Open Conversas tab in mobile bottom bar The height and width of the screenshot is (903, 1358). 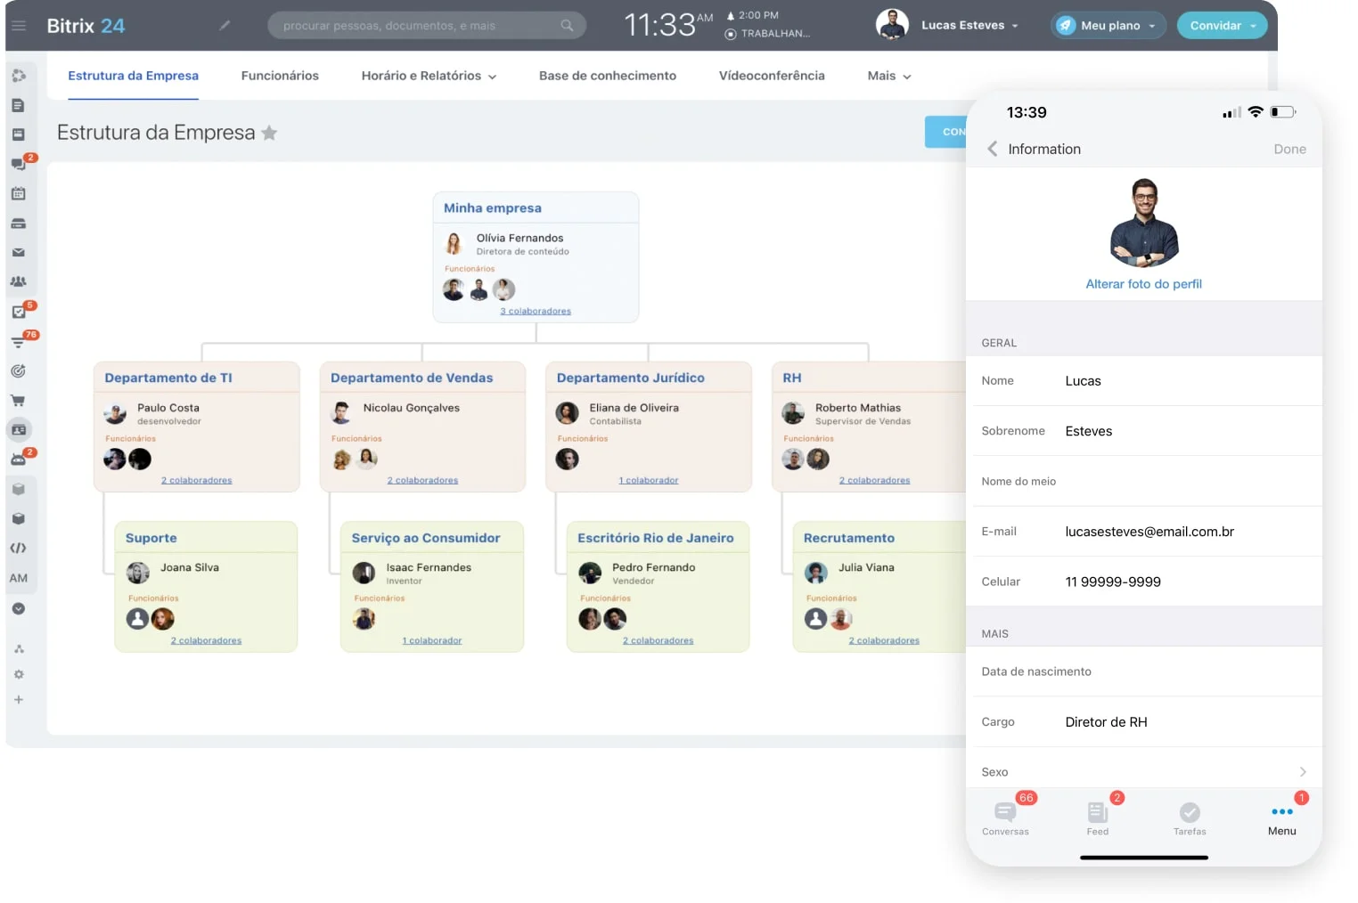1005,818
